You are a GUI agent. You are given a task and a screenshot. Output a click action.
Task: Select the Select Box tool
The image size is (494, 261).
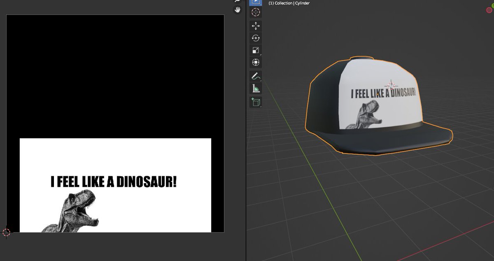click(x=256, y=2)
